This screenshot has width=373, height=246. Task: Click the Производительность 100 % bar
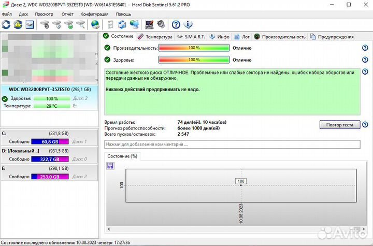click(x=194, y=48)
